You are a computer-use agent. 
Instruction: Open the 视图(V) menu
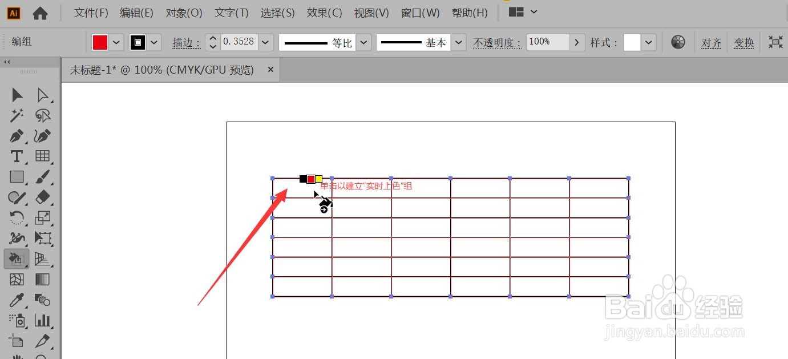[x=371, y=13]
